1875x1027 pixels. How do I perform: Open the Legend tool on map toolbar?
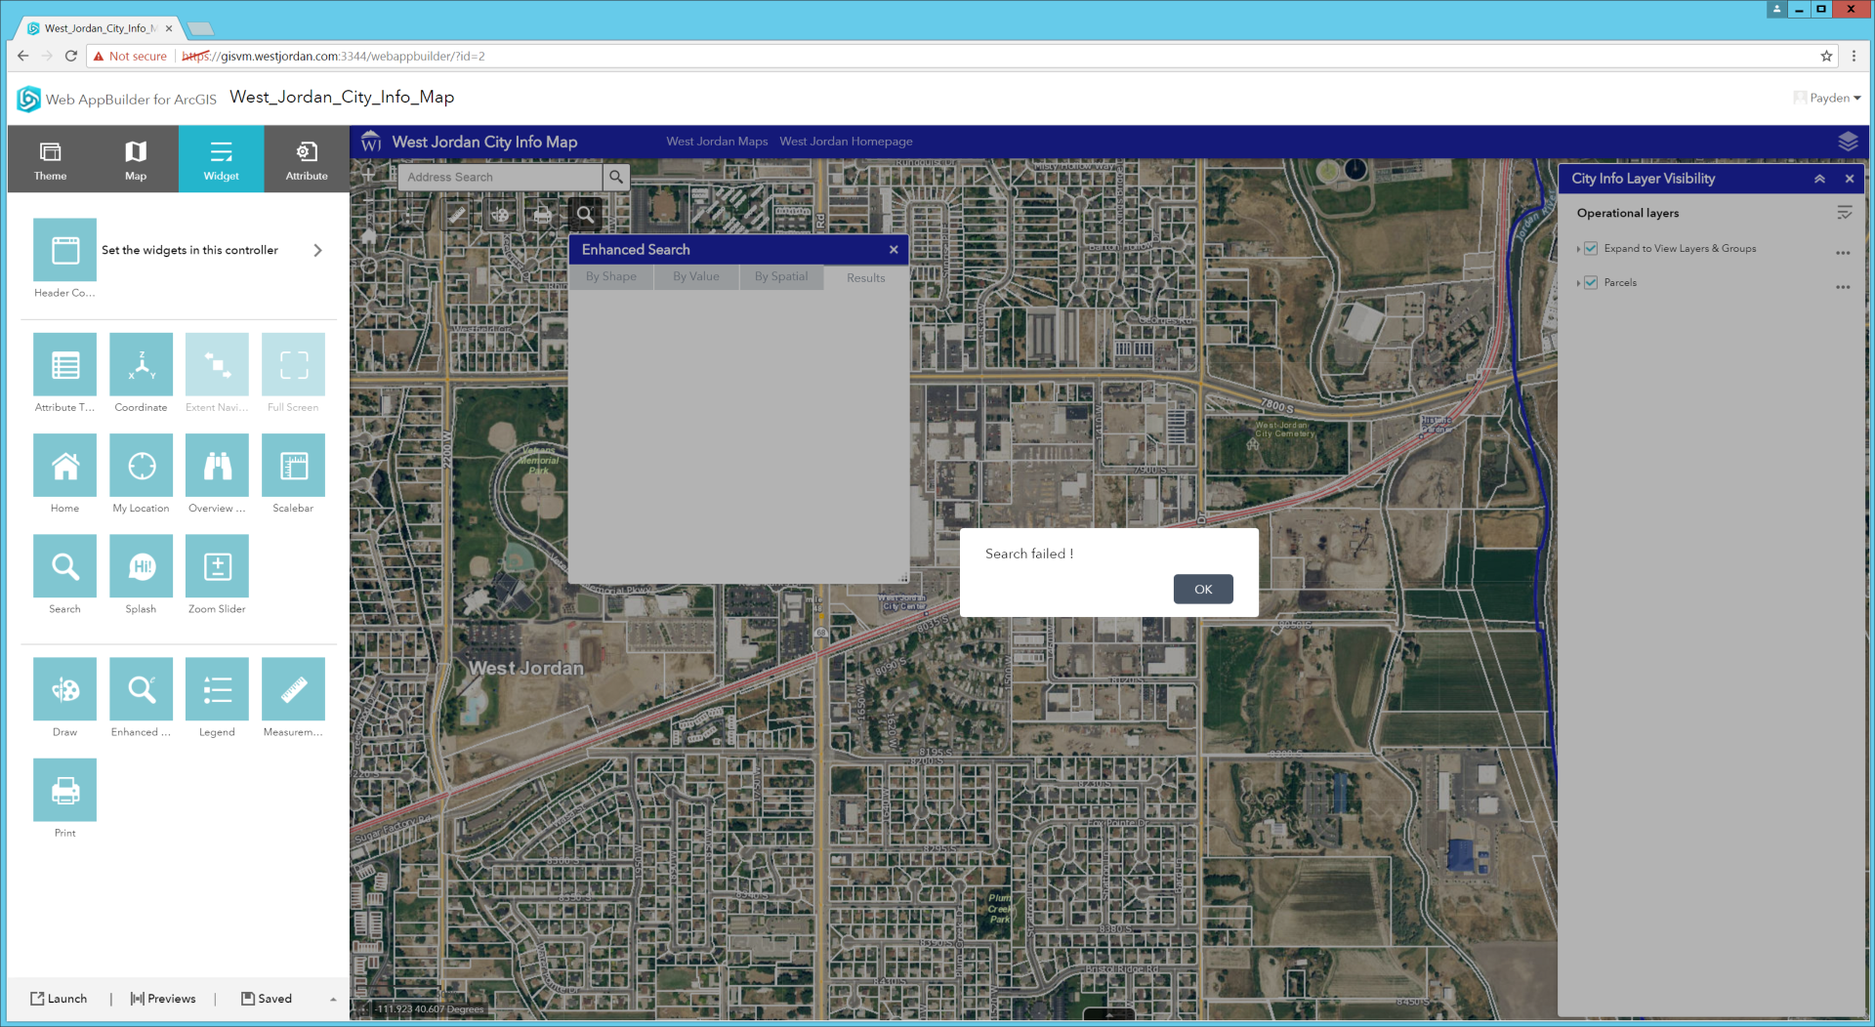click(414, 214)
